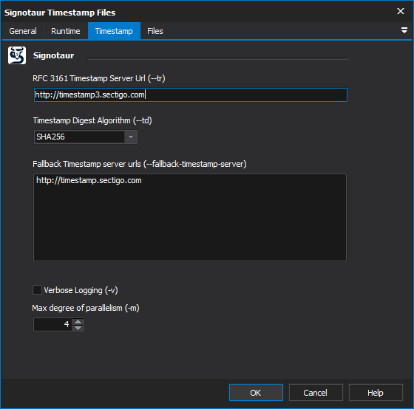414x409 pixels.
Task: Switch to the Runtime tab
Action: coord(66,31)
